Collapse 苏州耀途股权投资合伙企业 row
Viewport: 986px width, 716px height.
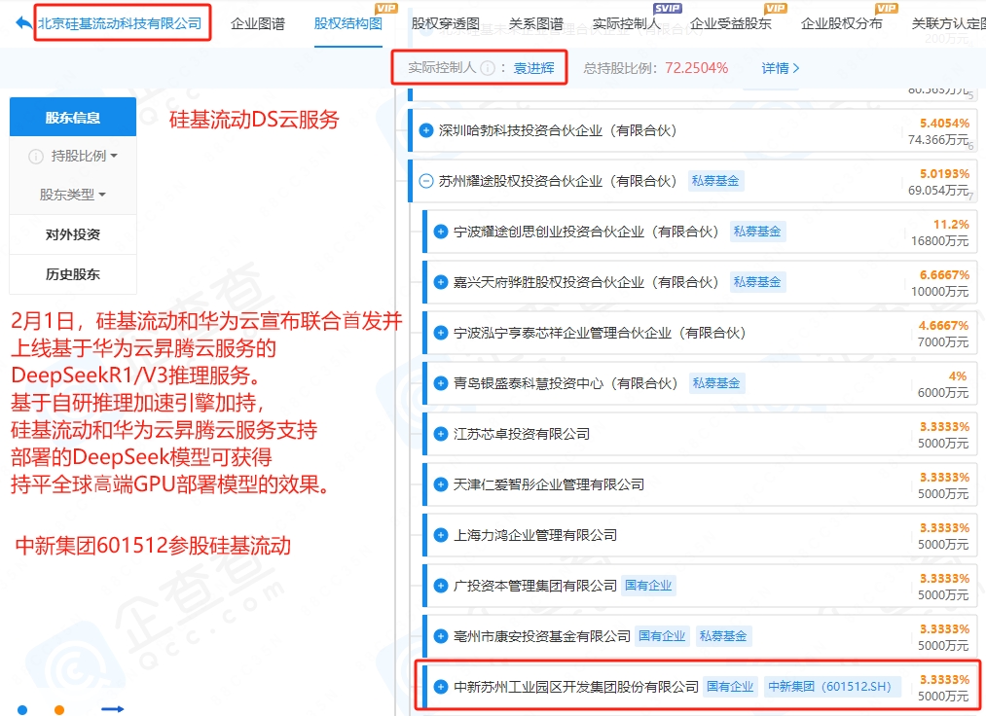[x=425, y=181]
